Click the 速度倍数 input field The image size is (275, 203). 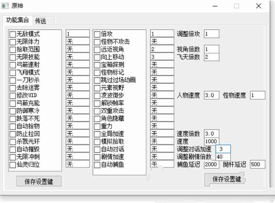click(x=211, y=134)
